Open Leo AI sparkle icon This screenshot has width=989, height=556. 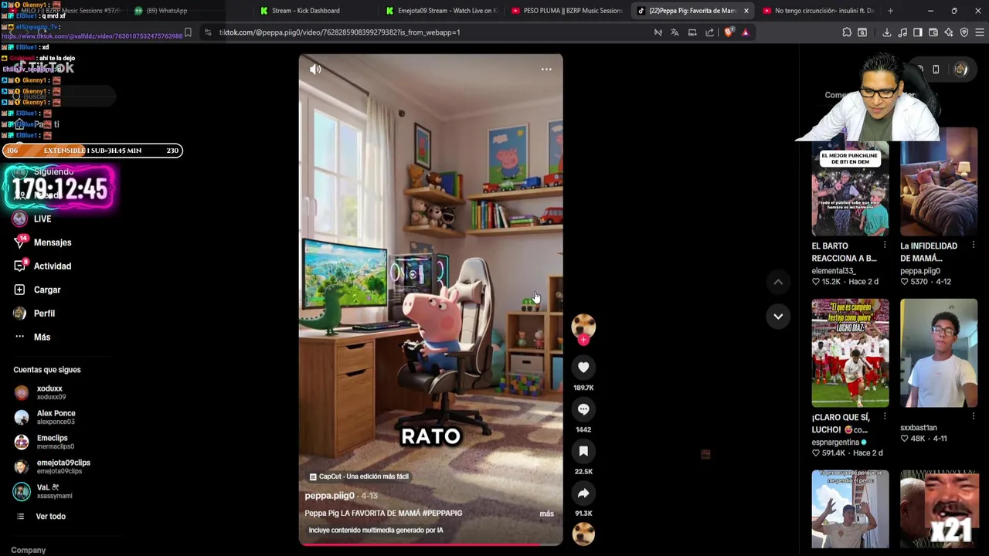coord(949,32)
